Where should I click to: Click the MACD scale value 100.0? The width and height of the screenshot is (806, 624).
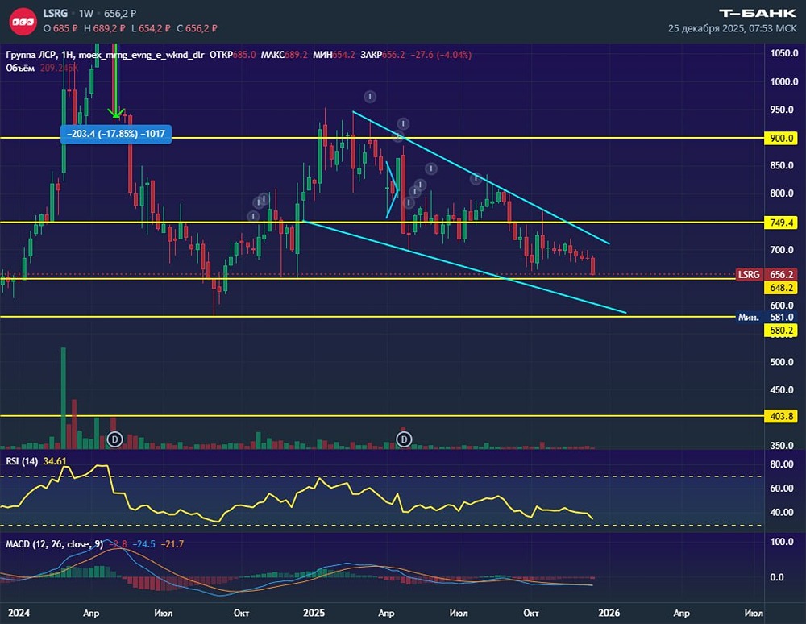click(x=781, y=542)
